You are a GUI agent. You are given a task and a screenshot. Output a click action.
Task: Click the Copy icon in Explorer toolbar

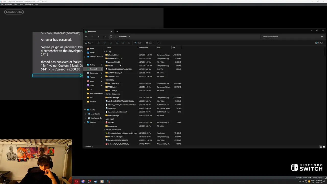104,43
